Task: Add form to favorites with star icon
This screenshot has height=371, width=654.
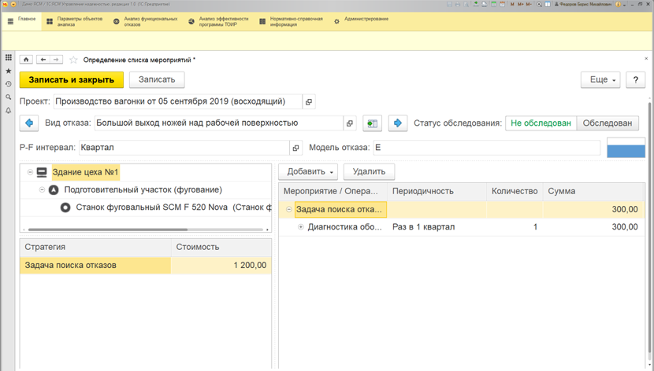Action: (73, 60)
